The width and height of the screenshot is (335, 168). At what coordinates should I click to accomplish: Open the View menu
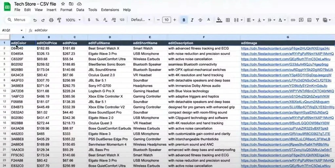click(39, 10)
